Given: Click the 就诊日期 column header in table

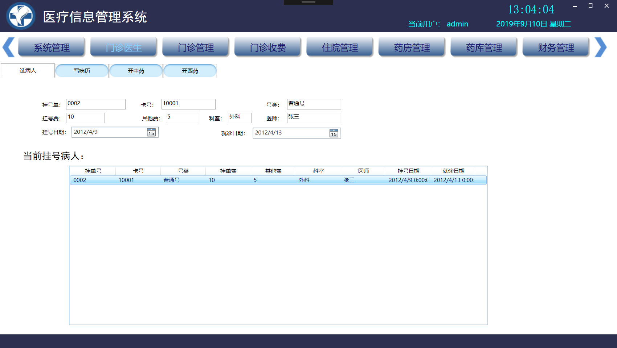Looking at the screenshot, I should click(x=453, y=171).
